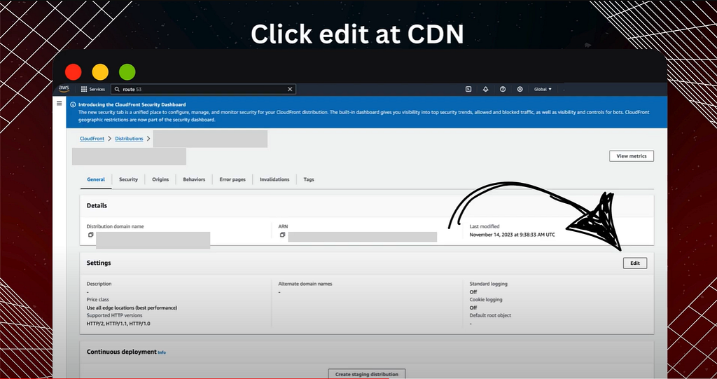Image resolution: width=717 pixels, height=379 pixels.
Task: Switch to the Behaviors tab
Action: (194, 179)
